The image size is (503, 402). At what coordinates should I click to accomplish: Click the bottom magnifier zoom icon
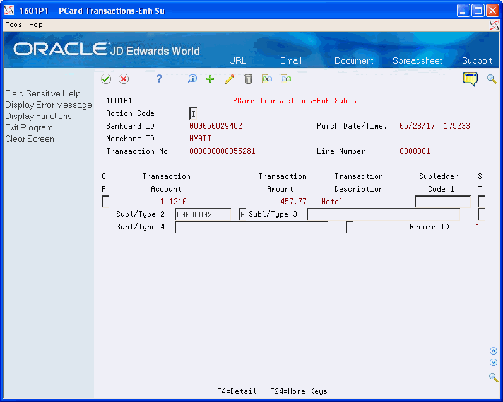494,377
